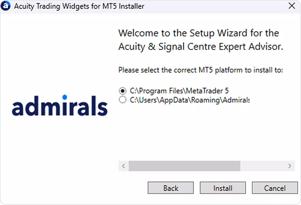Click the admirals wordmark logo
Viewport: 301px width, 205px height.
pos(60,105)
